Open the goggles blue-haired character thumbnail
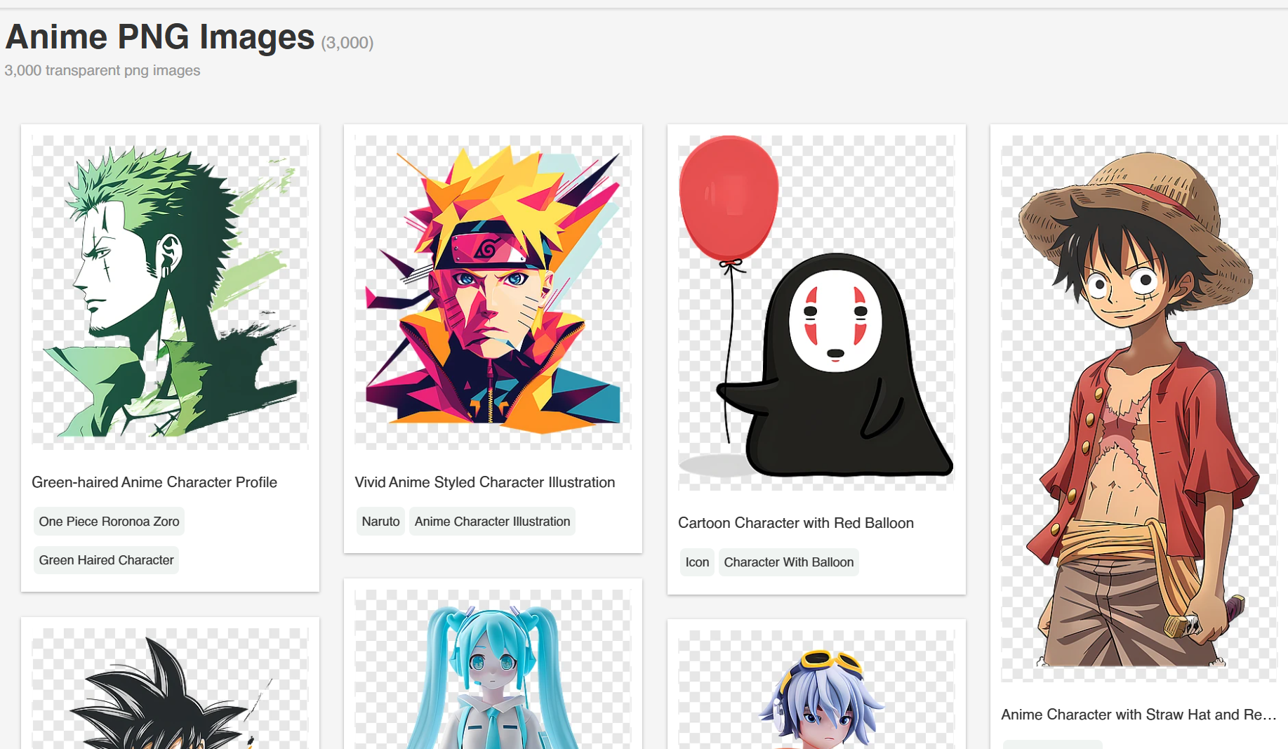Image resolution: width=1288 pixels, height=749 pixels. pos(816,689)
